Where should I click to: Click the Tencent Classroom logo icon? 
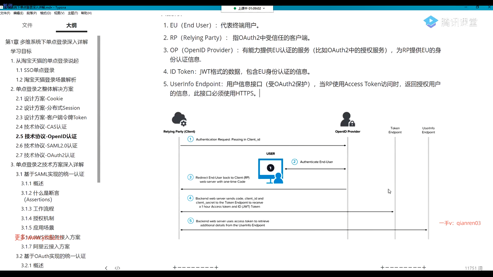coord(431,22)
